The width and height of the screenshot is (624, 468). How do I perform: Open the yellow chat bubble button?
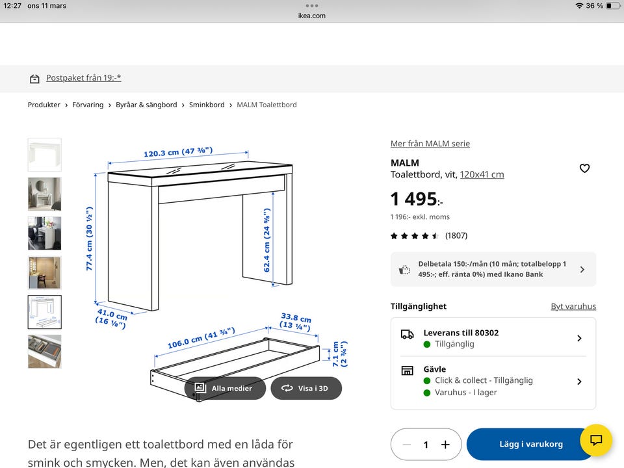coord(596,440)
